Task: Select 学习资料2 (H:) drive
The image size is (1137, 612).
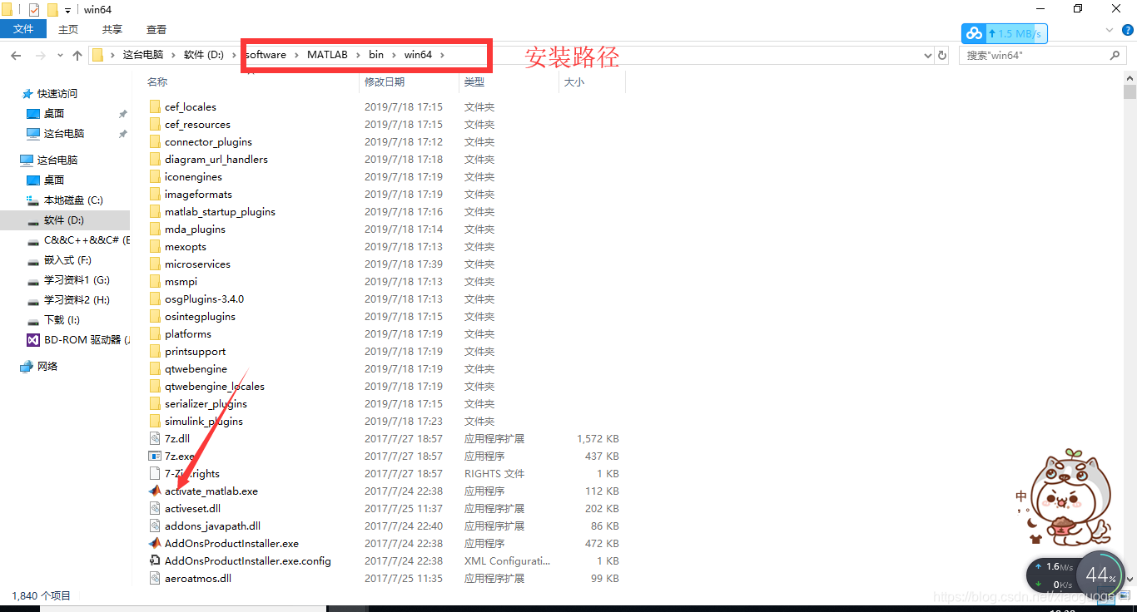Action: 77,300
